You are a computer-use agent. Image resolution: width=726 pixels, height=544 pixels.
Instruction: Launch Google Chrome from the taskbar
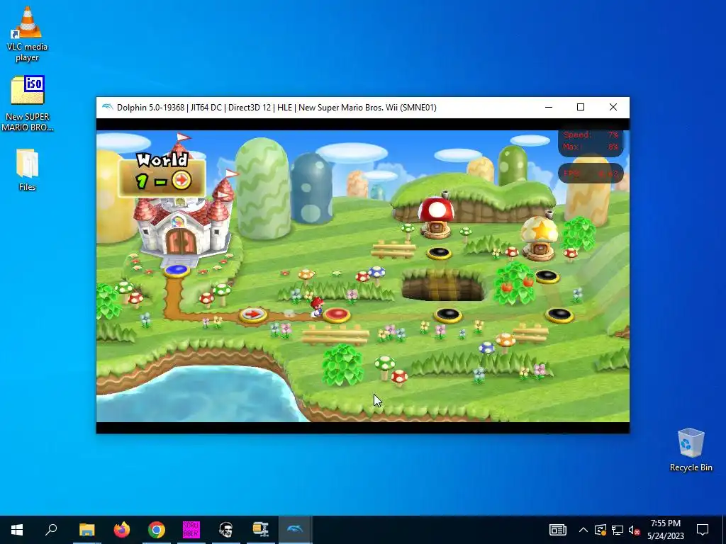157,530
